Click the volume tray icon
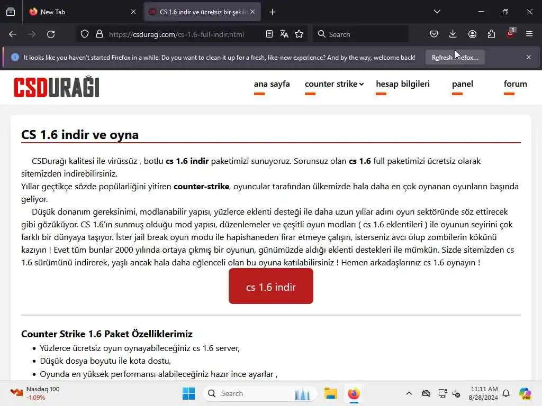 click(457, 393)
